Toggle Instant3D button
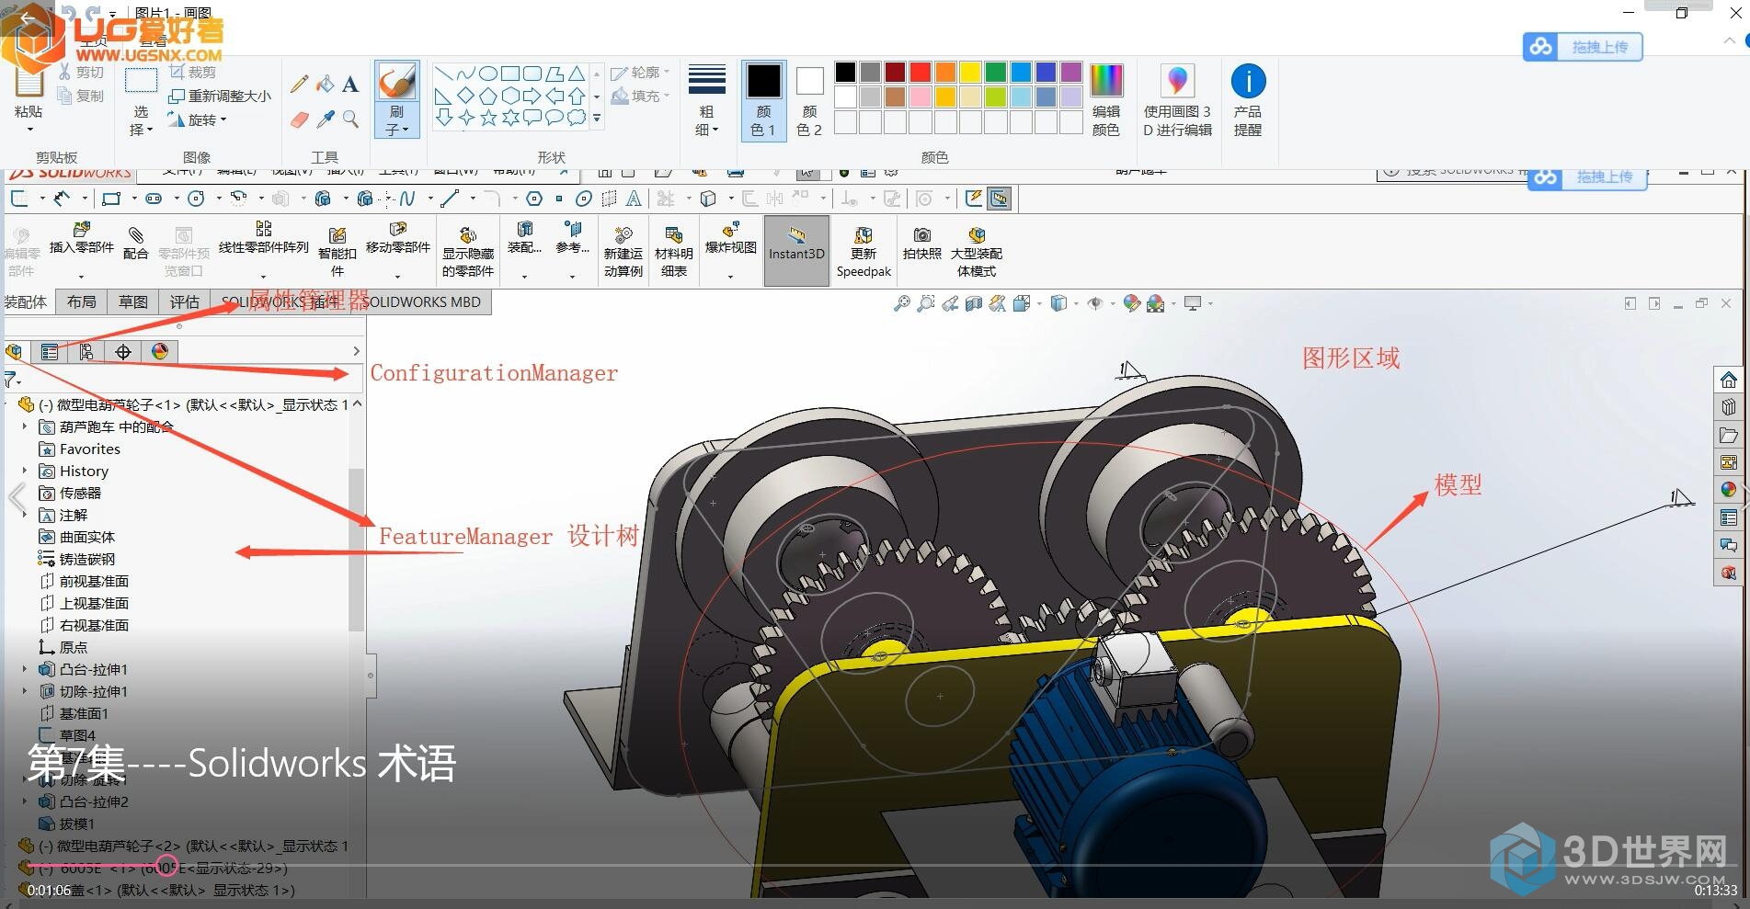This screenshot has width=1750, height=909. click(796, 251)
